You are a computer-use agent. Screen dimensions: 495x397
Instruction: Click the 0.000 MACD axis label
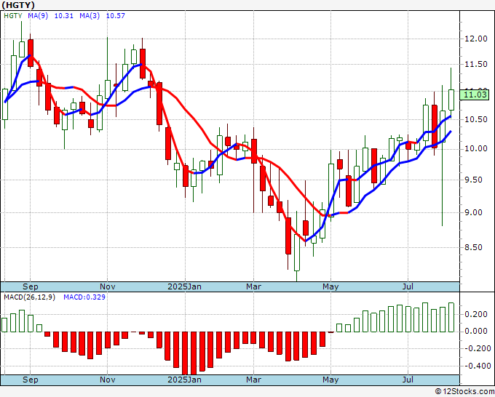pos(478,331)
